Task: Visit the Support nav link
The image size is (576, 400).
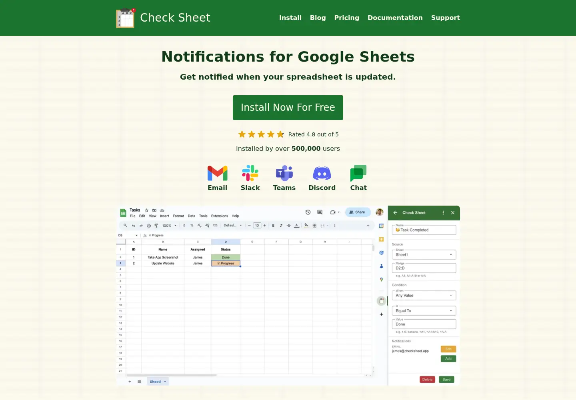Action: (446, 18)
